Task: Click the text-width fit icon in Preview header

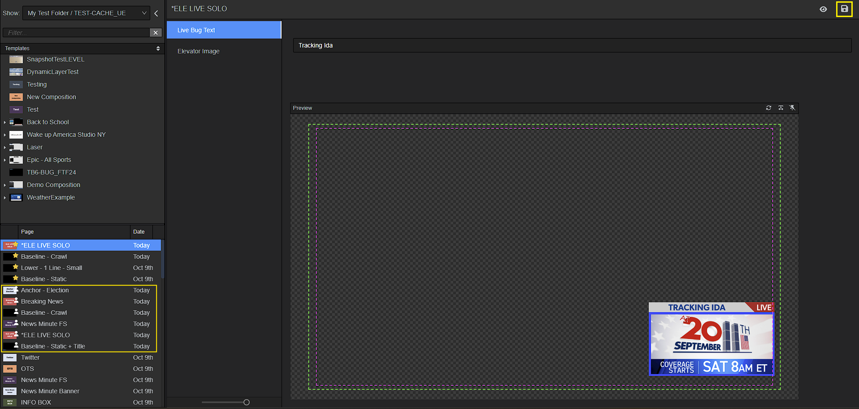Action: [x=781, y=108]
